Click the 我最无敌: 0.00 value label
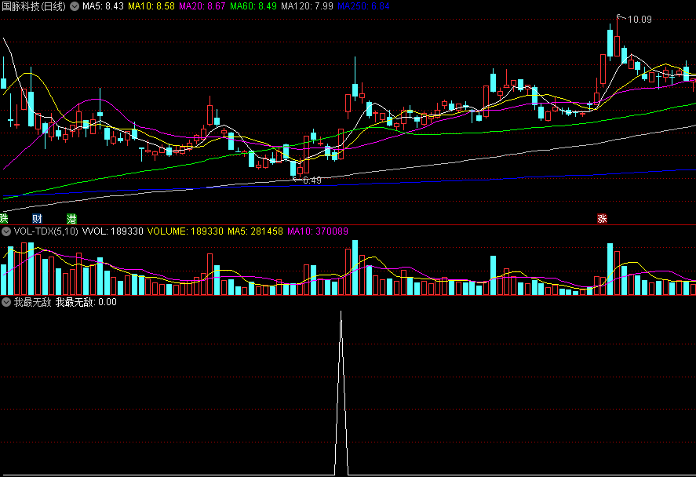 86,302
